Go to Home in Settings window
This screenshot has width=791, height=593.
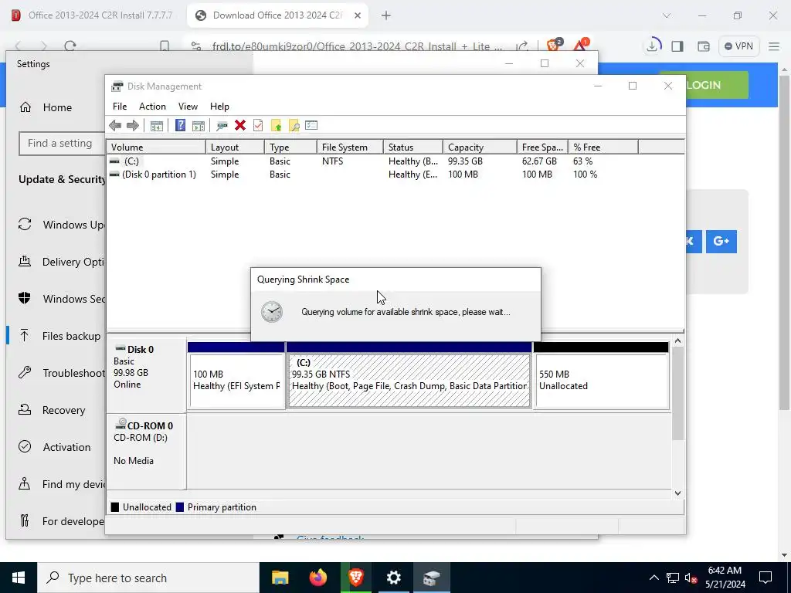point(57,107)
